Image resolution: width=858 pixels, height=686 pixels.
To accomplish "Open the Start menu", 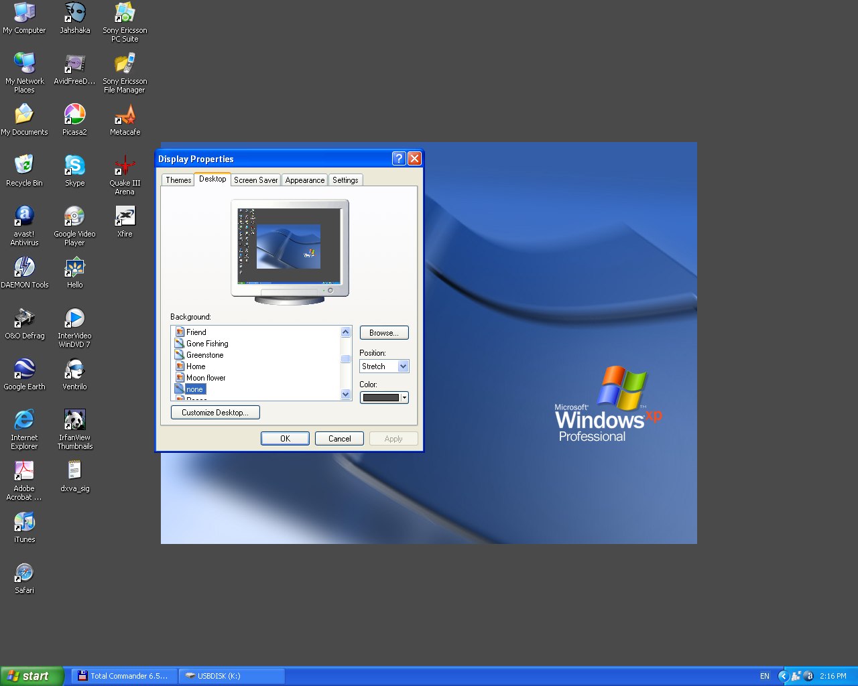I will 32,676.
